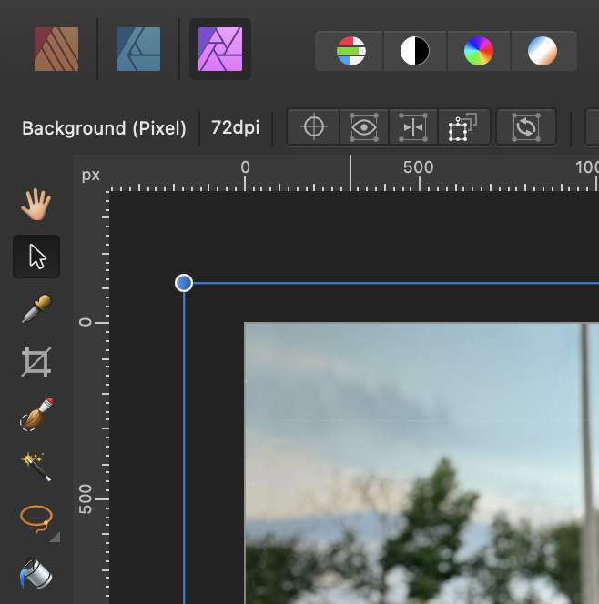The width and height of the screenshot is (599, 604).
Task: Select the Flood Fill bucket tool
Action: tap(36, 573)
